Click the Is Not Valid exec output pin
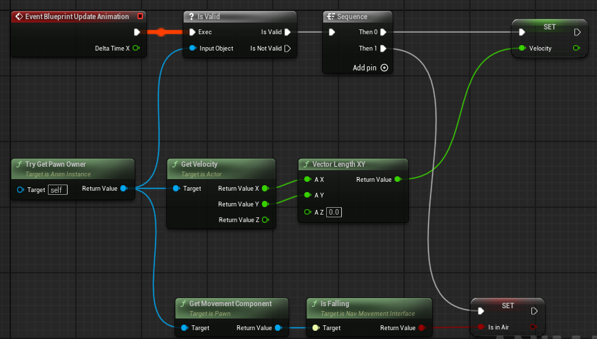597x339 pixels. [287, 49]
